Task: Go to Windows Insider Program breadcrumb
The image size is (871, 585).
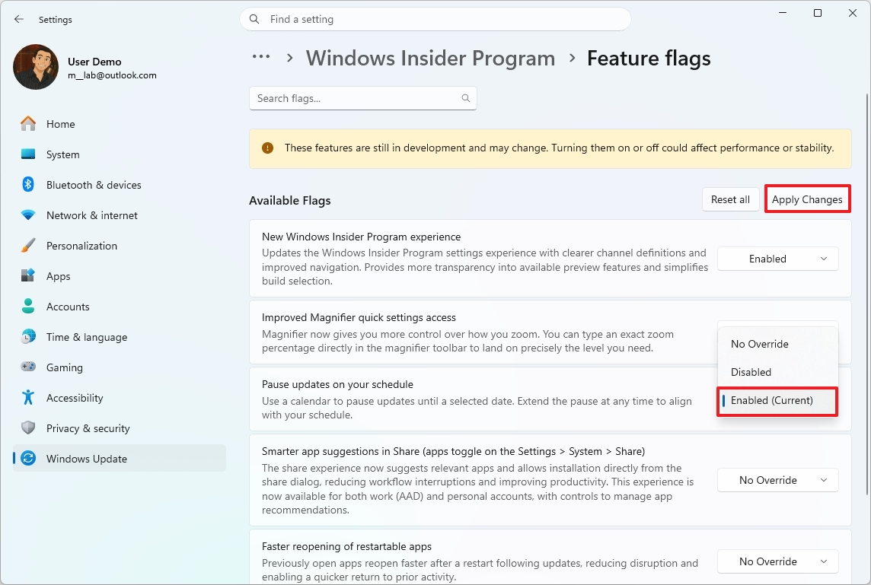Action: click(x=430, y=59)
